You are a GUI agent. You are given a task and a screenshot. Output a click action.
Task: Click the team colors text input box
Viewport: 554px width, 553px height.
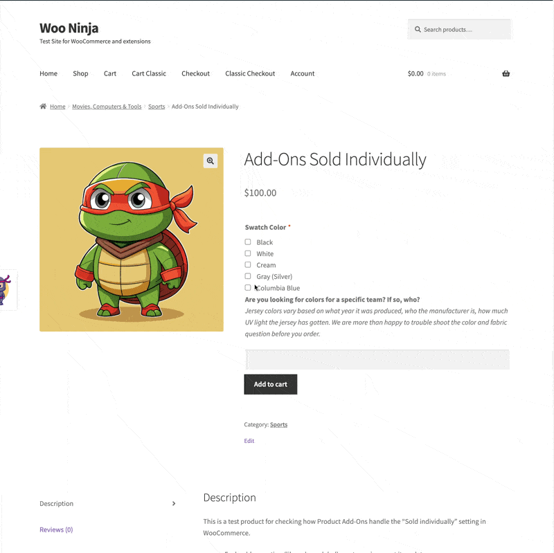click(x=377, y=359)
